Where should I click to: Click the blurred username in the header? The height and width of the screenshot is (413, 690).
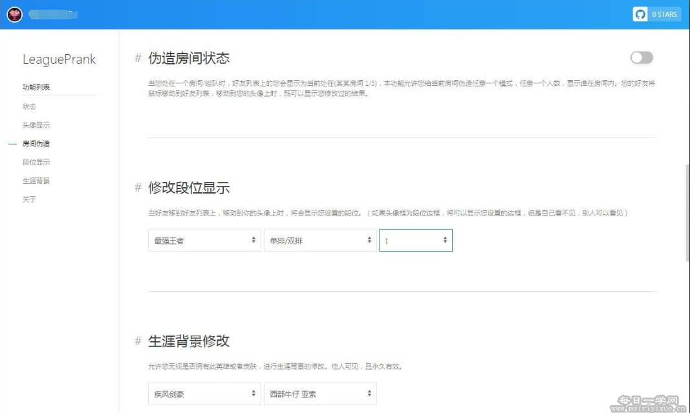pyautogui.click(x=53, y=14)
